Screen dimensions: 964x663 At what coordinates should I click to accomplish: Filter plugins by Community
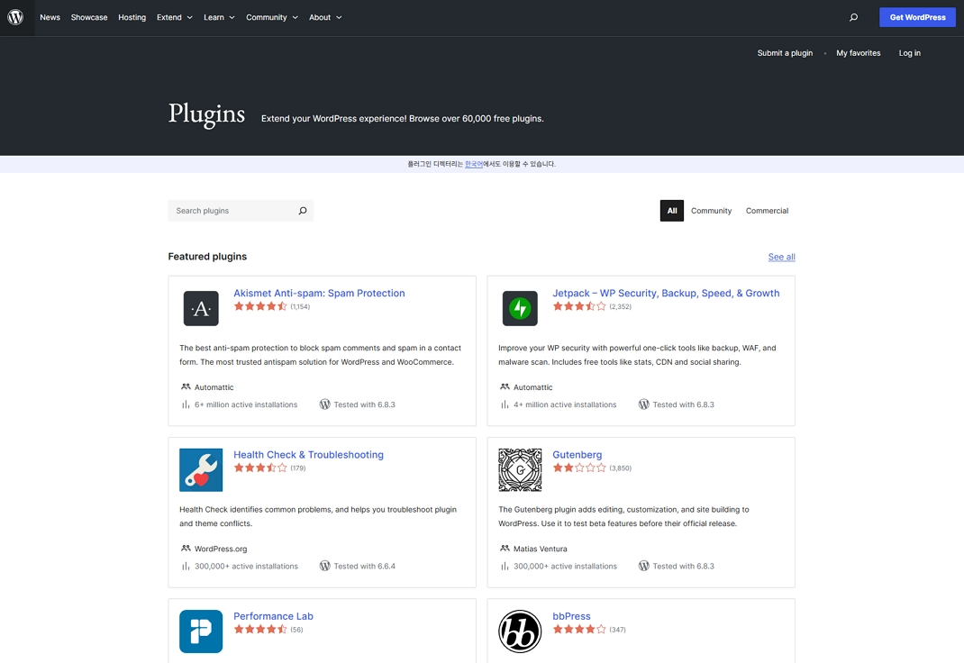pyautogui.click(x=711, y=211)
